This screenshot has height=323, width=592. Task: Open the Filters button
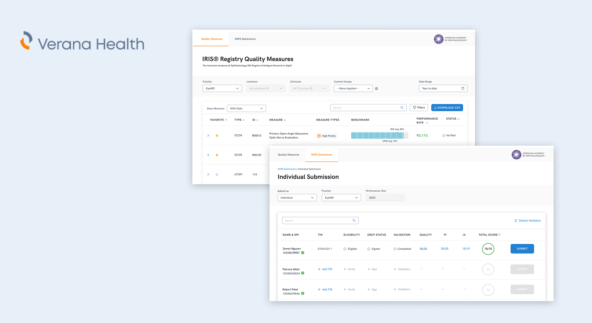tap(419, 108)
